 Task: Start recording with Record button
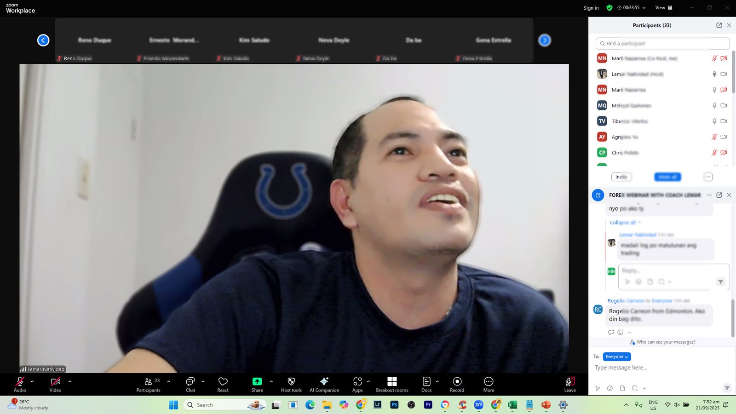tap(457, 384)
